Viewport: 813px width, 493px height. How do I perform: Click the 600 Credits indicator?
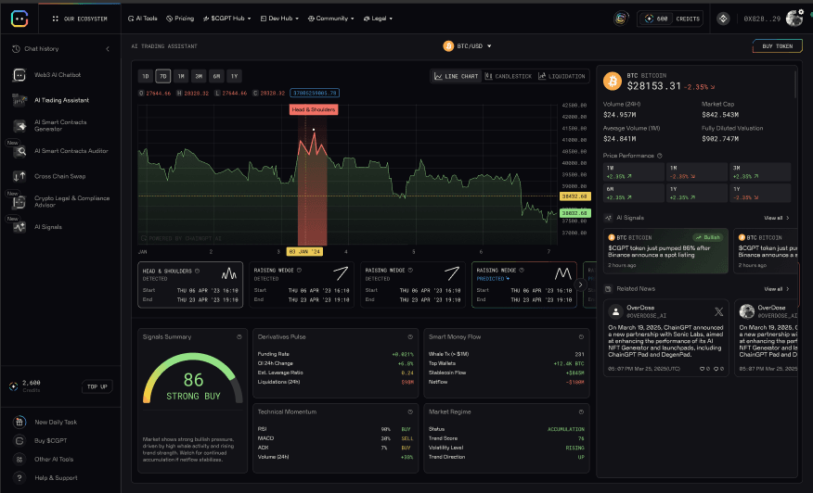(670, 19)
